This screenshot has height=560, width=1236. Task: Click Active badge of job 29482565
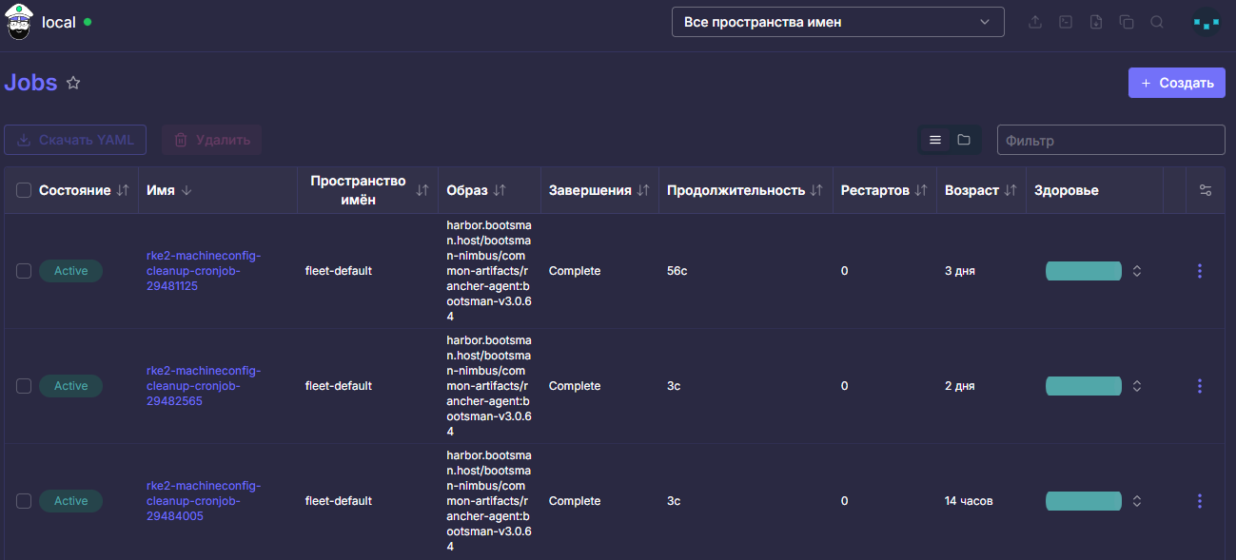pyautogui.click(x=70, y=386)
